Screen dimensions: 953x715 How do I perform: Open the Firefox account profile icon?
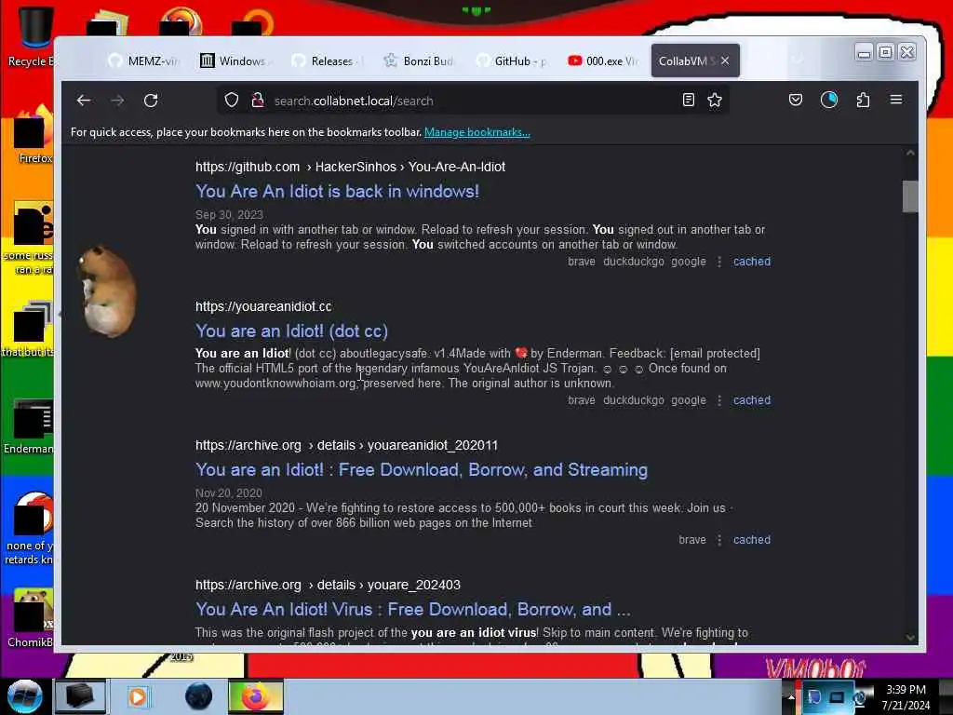coord(829,100)
